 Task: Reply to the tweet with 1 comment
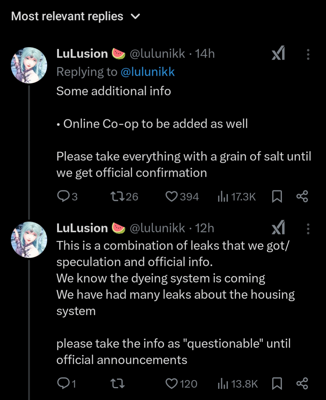[66, 384]
